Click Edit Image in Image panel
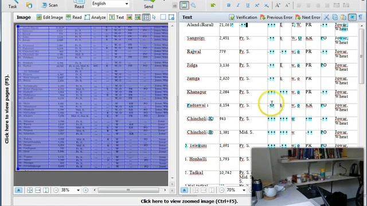This screenshot has height=206, width=367. [x=50, y=17]
